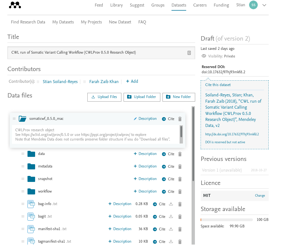
Task: Add a new contributor
Action: (x=132, y=81)
